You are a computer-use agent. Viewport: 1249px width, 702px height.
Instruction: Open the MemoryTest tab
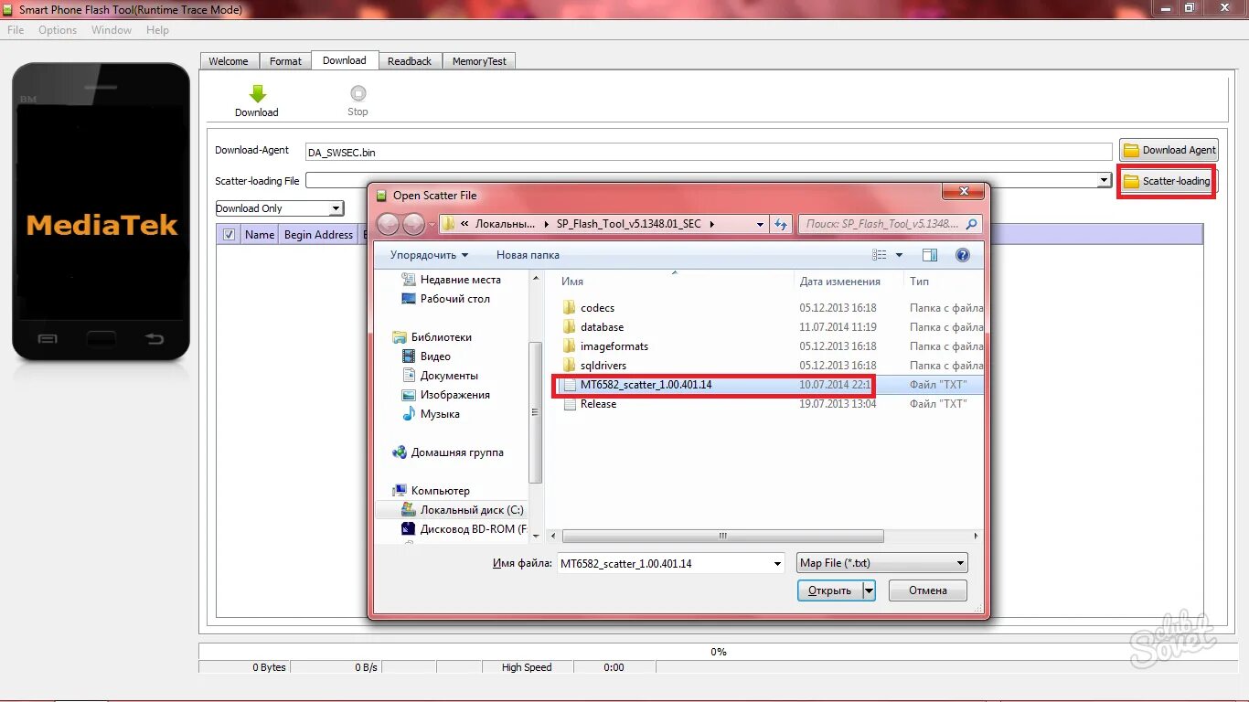(x=479, y=61)
